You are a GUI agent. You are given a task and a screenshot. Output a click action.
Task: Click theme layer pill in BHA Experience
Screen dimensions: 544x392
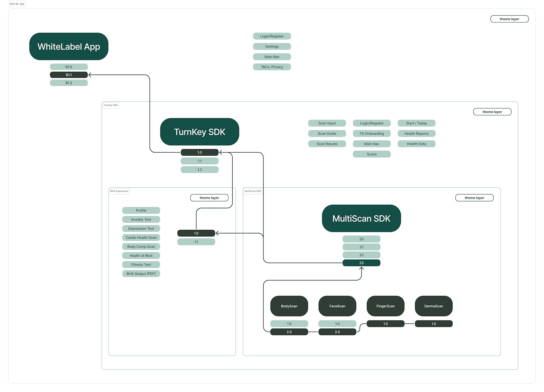pyautogui.click(x=209, y=198)
